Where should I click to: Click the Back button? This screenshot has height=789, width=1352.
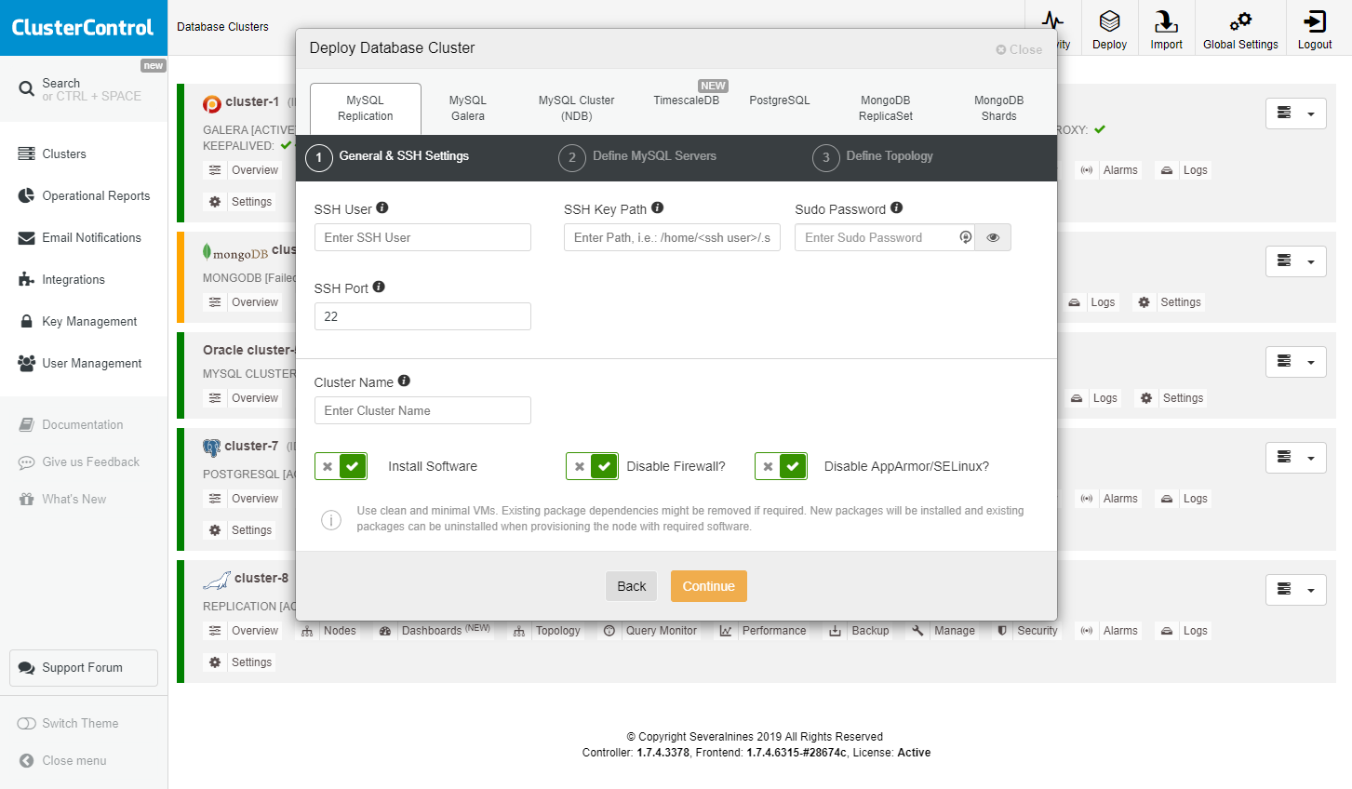click(x=631, y=586)
